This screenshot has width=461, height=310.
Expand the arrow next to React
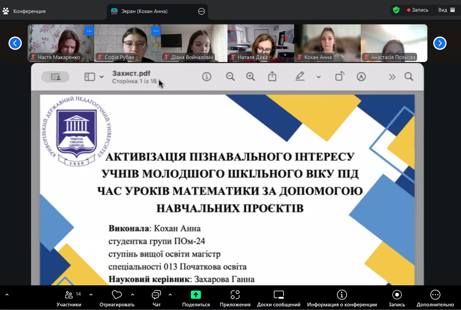click(133, 295)
